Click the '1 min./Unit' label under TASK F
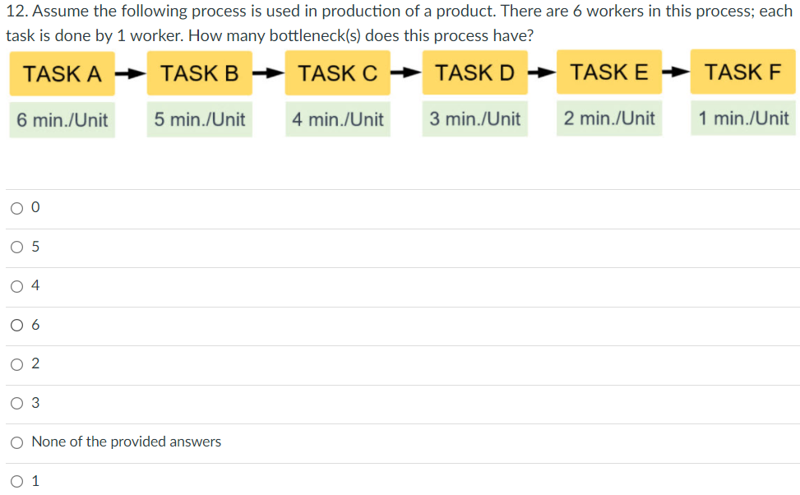Screen dimensions: 800x495 [742, 119]
